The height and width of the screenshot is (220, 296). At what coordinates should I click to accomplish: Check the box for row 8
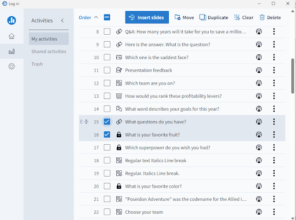(107, 31)
